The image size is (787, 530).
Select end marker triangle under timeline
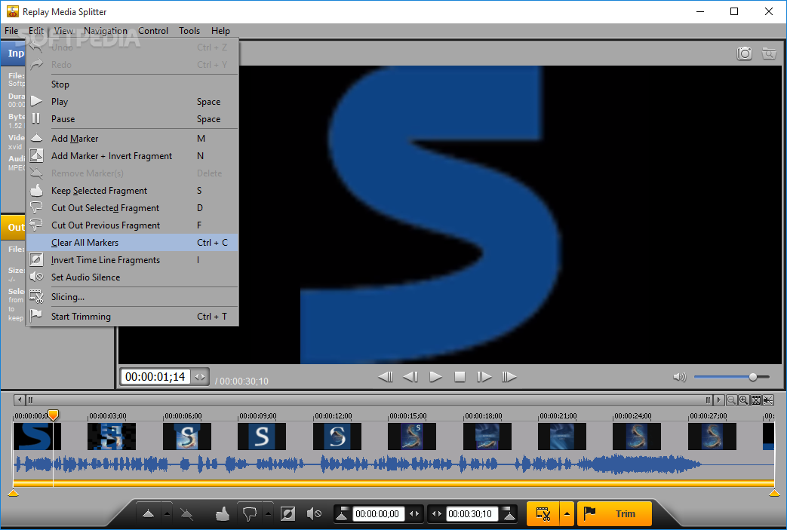point(774,493)
